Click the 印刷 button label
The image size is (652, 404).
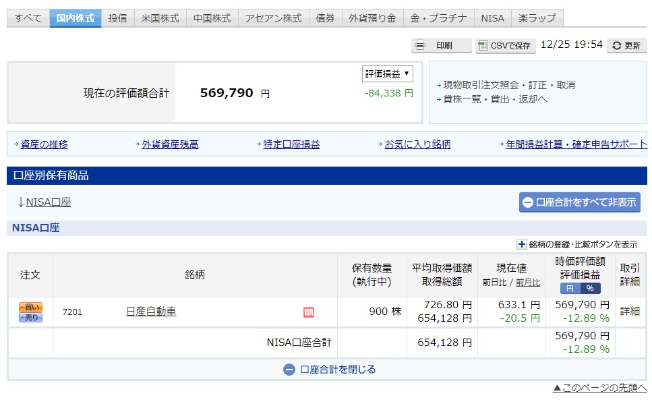pos(444,45)
